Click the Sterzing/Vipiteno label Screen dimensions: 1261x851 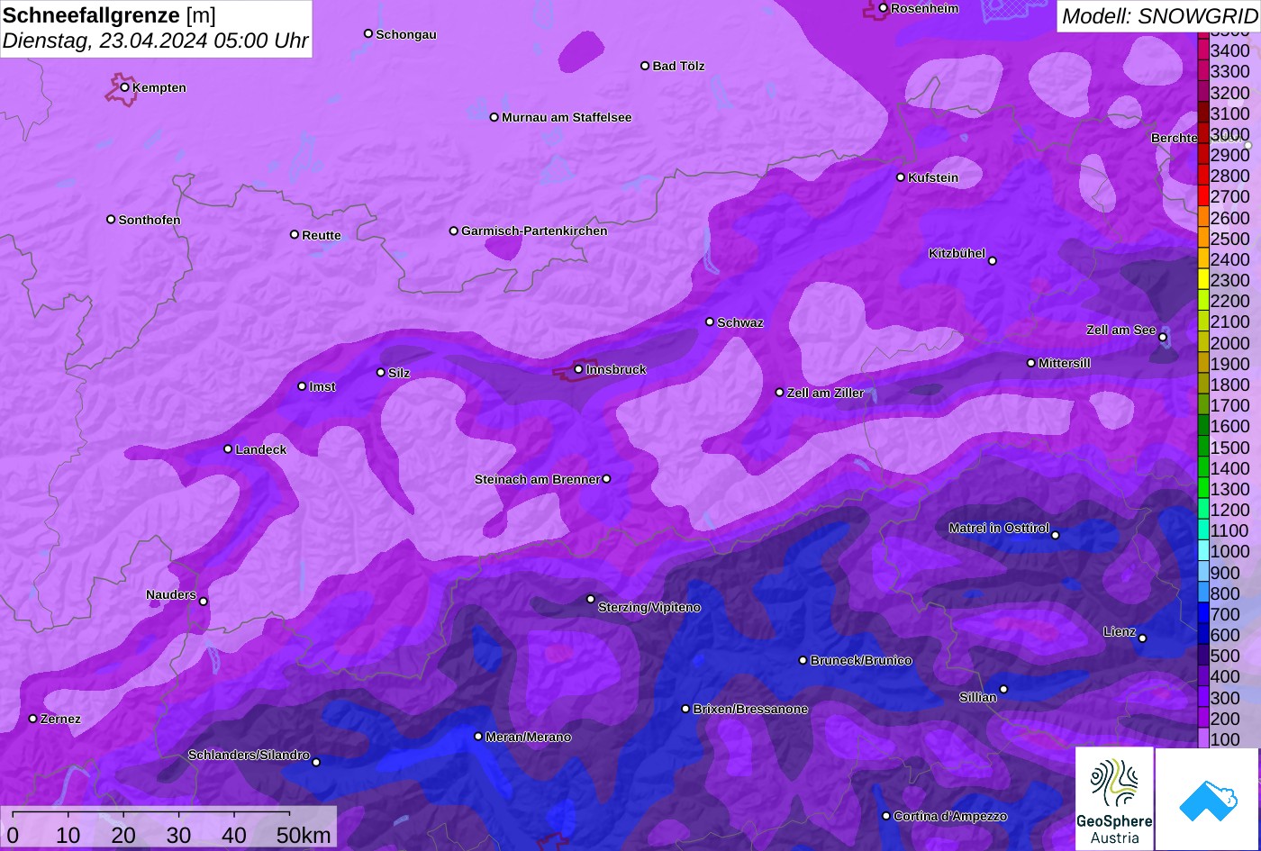(x=649, y=608)
